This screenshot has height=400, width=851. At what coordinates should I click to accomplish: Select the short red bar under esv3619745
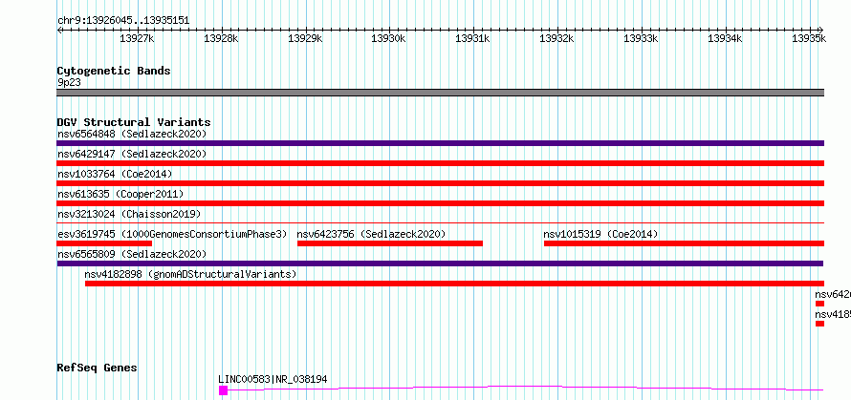104,243
